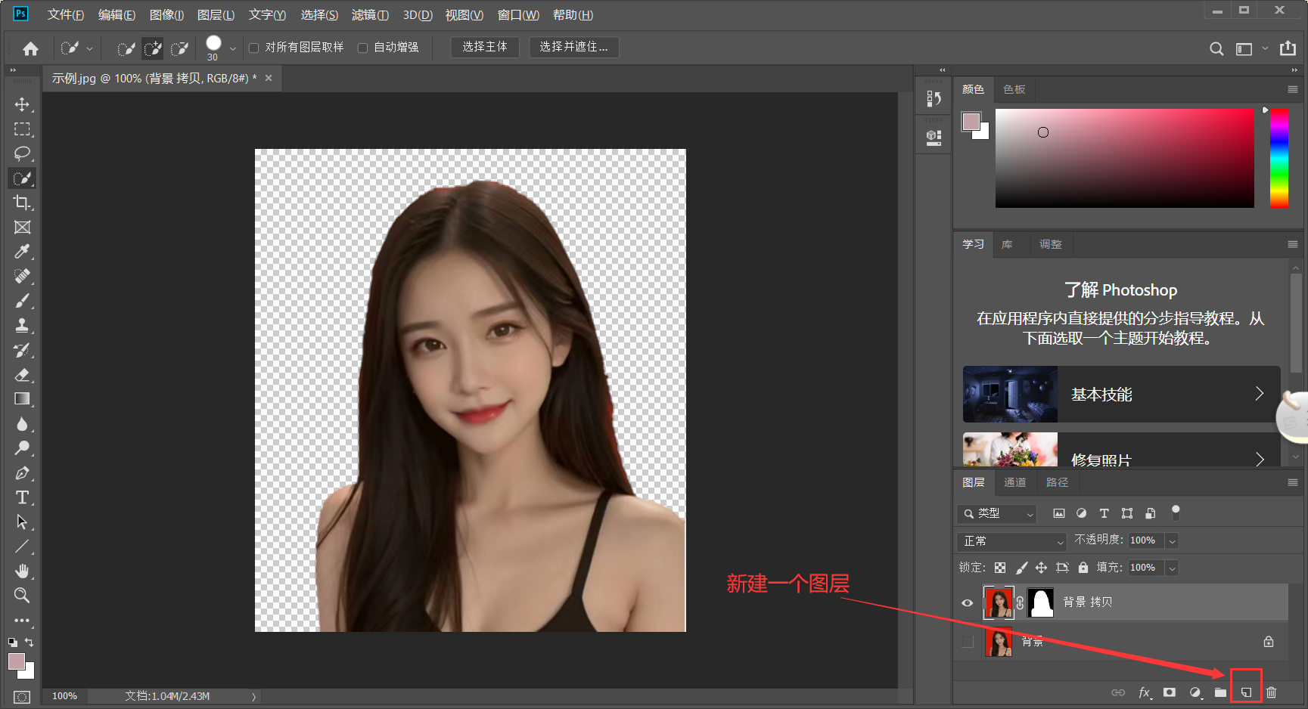
Task: Click the 选择主体 button
Action: (x=485, y=47)
